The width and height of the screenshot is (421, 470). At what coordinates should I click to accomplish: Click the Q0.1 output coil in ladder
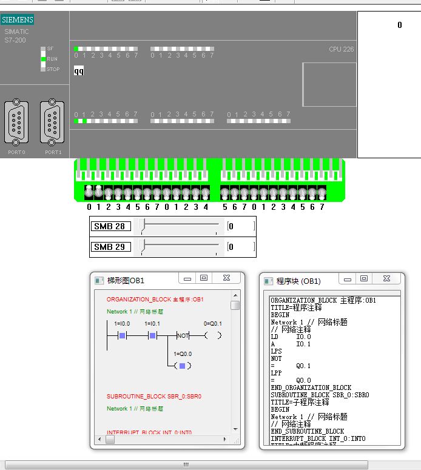(x=212, y=335)
